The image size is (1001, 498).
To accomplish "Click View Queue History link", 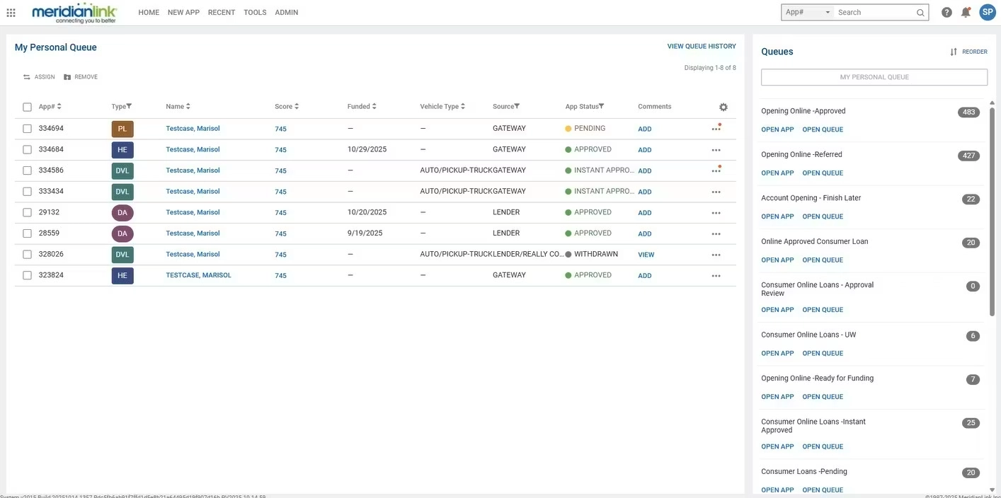I will pyautogui.click(x=702, y=46).
